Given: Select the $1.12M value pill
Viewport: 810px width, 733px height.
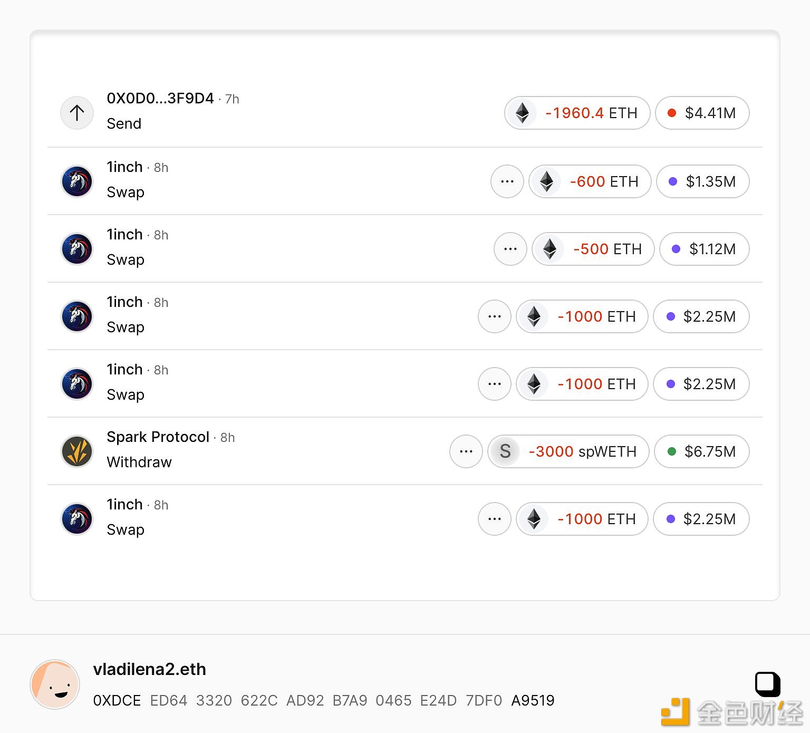Looking at the screenshot, I should (x=705, y=249).
